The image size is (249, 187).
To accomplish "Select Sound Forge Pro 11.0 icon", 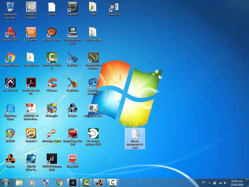I will pos(73,137).
